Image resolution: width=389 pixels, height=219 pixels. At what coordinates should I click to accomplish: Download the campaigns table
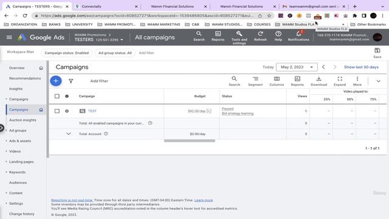(x=318, y=81)
